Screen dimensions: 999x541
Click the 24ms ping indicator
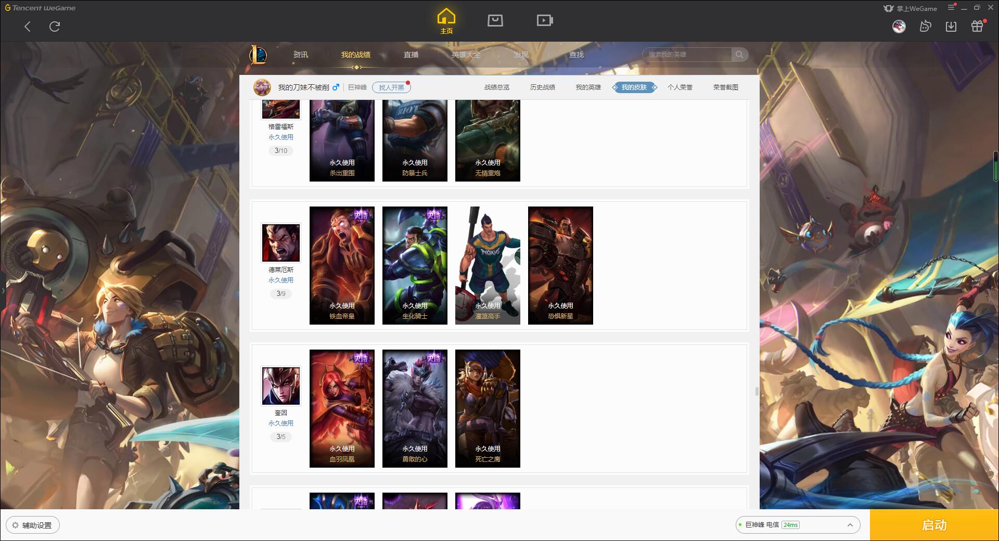[x=790, y=525]
